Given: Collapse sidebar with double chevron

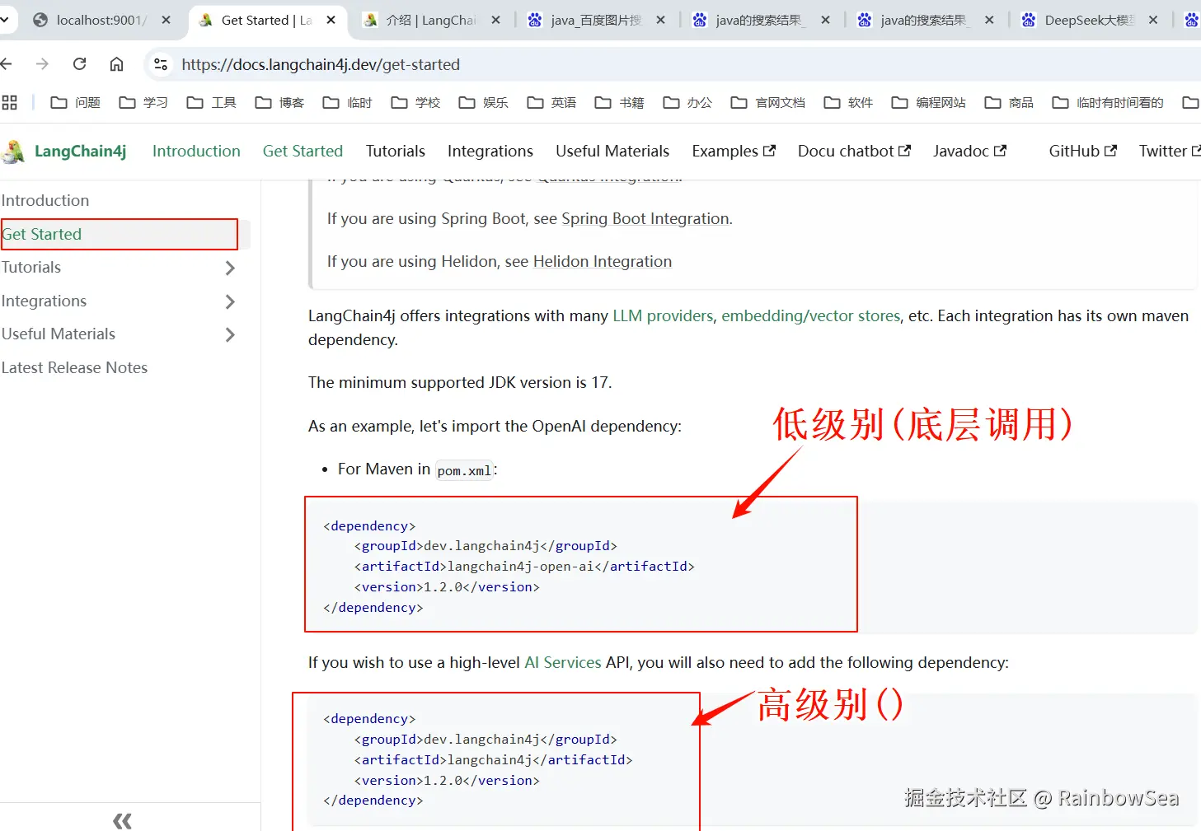Looking at the screenshot, I should pyautogui.click(x=122, y=820).
